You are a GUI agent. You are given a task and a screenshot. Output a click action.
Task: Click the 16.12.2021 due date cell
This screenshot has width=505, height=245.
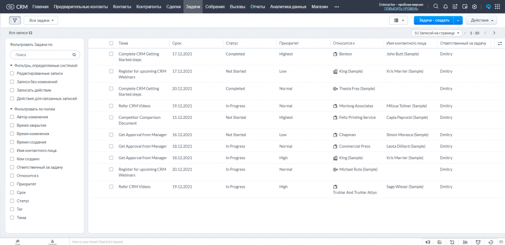tap(182, 135)
